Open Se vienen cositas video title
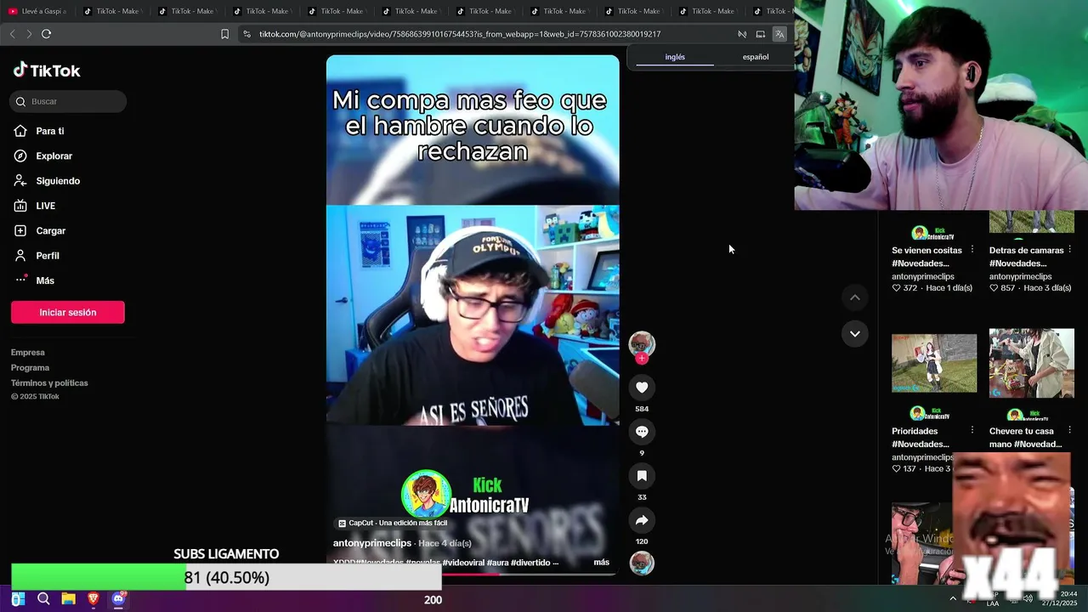1088x612 pixels. pos(926,257)
